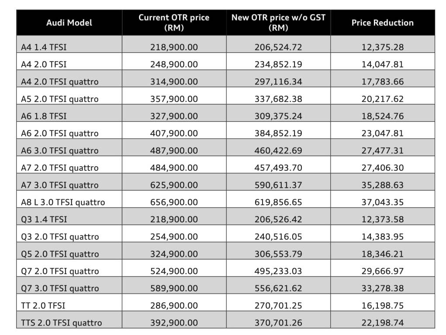Select new price 206,526.42 for Q3 1.4 TFSI
This screenshot has width=446, height=335.
click(278, 219)
